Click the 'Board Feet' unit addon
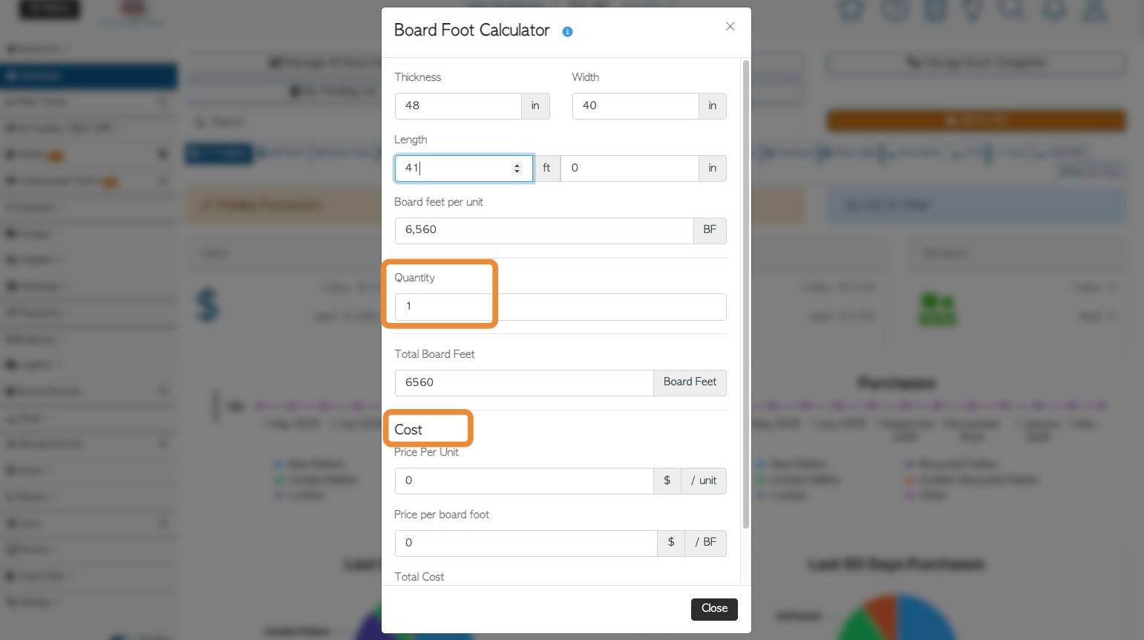Screen dimensions: 1144x640 (690, 382)
